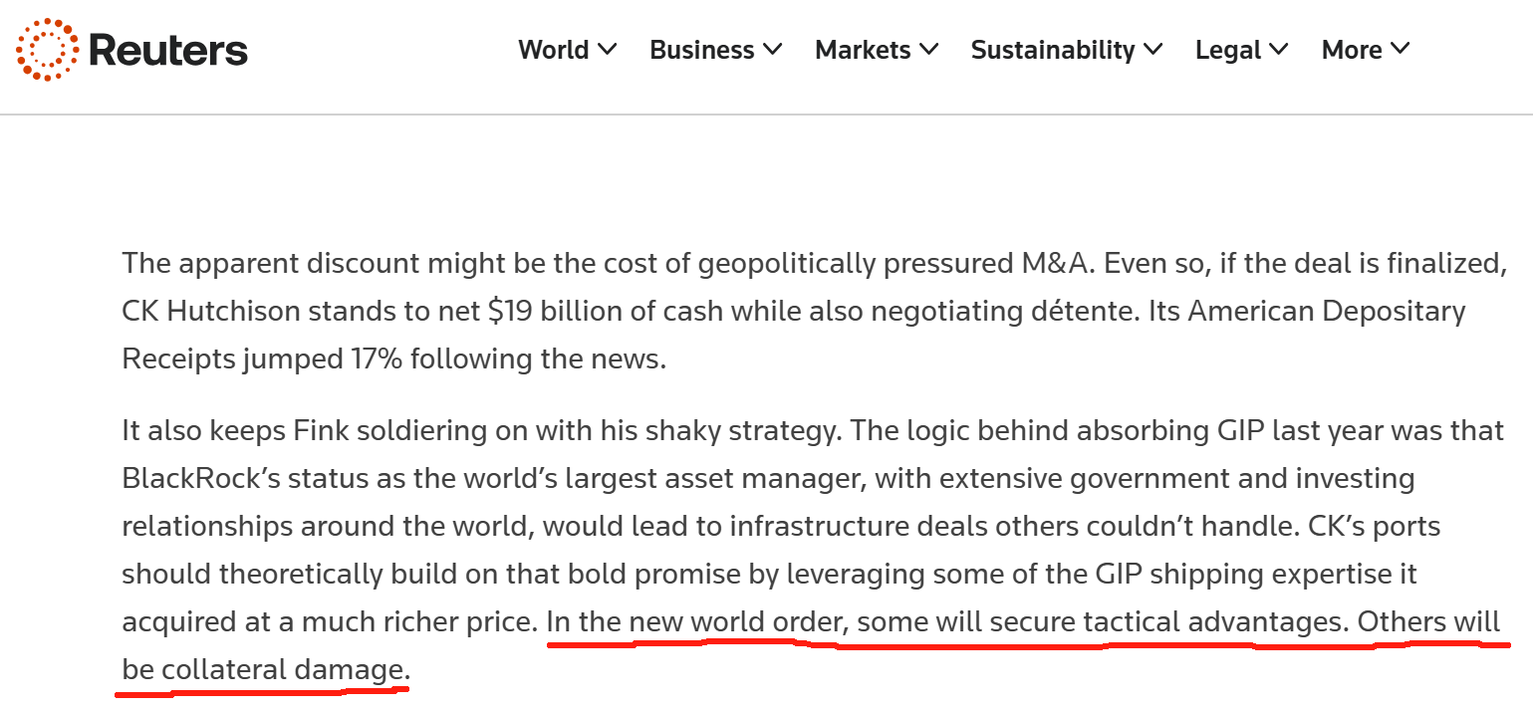Image resolution: width=1533 pixels, height=714 pixels.
Task: Expand the chevron beside Business
Action: [772, 49]
